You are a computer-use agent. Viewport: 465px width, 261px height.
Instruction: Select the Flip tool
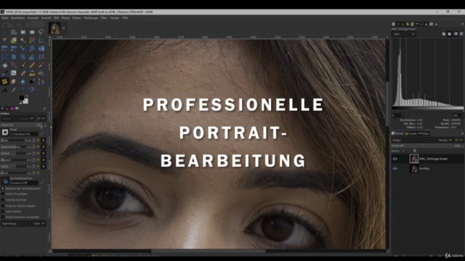click(41, 49)
